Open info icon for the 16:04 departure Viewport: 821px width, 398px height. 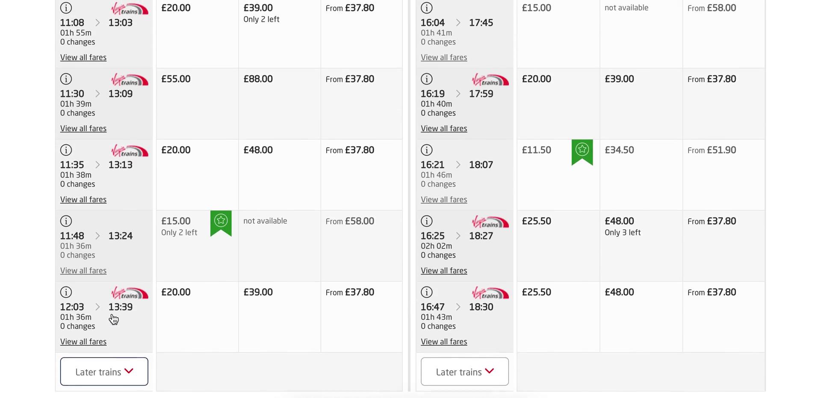click(426, 8)
